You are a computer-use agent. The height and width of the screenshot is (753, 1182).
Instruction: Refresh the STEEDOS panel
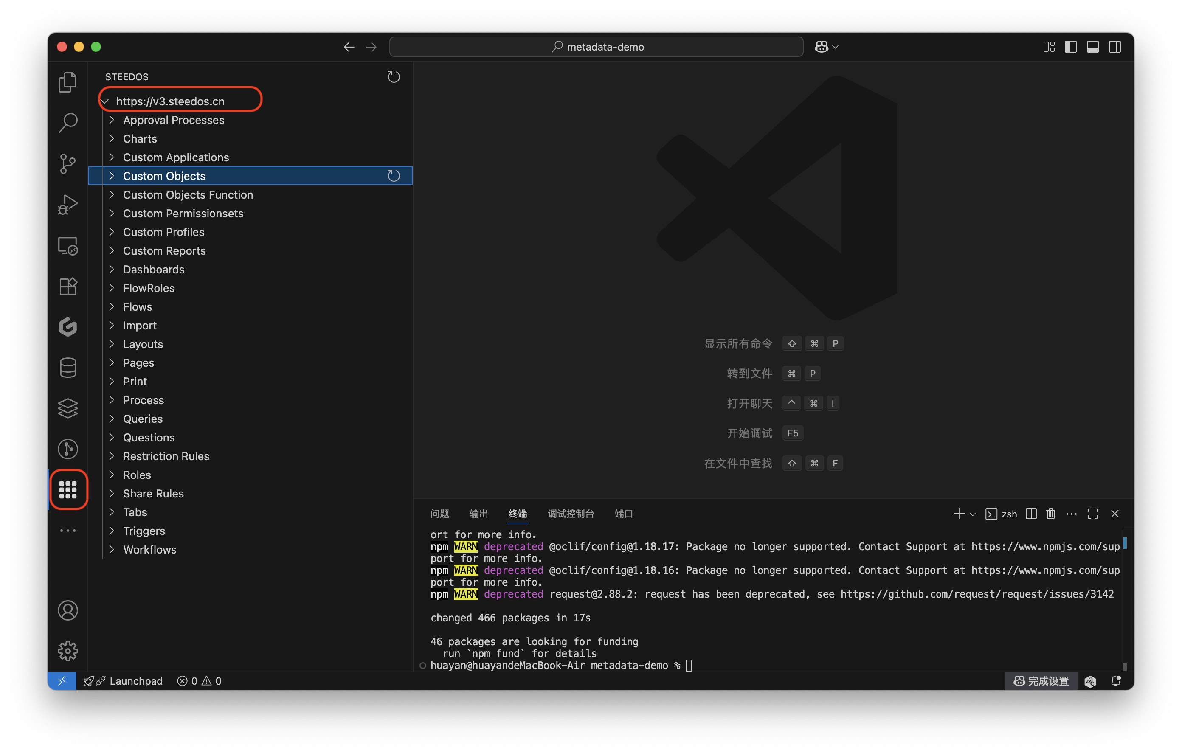click(394, 76)
